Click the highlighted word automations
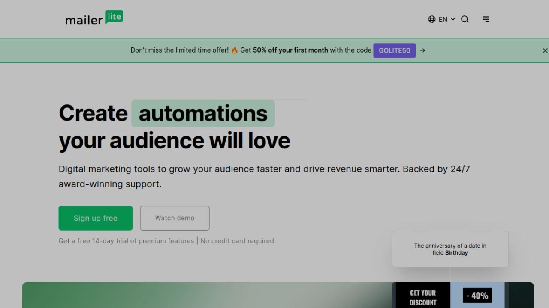 click(203, 113)
